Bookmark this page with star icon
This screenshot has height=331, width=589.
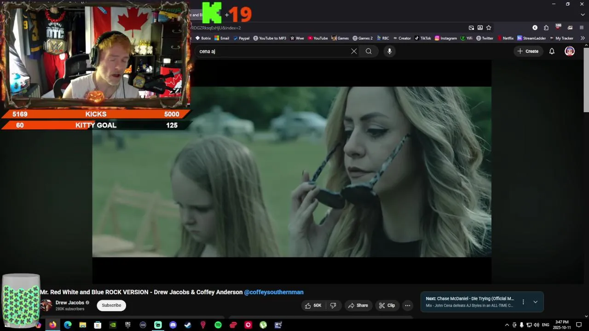coord(489,28)
